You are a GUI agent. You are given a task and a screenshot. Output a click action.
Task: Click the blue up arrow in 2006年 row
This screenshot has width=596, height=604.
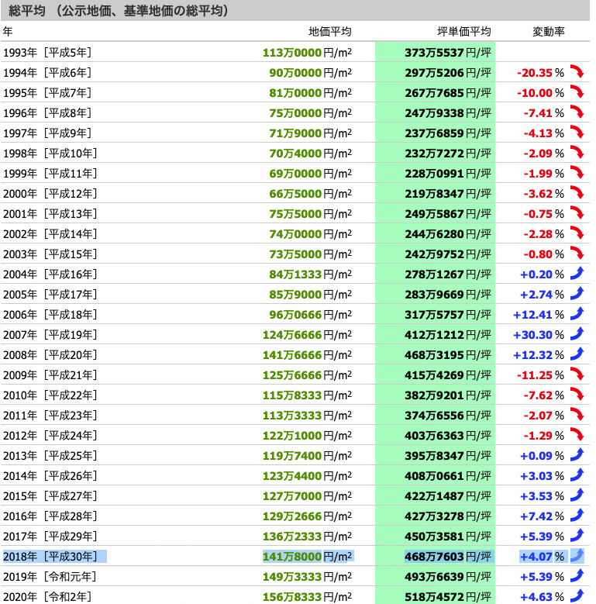[577, 314]
